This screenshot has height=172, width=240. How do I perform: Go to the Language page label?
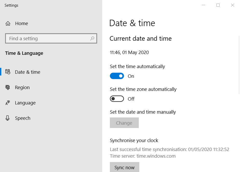(x=25, y=103)
